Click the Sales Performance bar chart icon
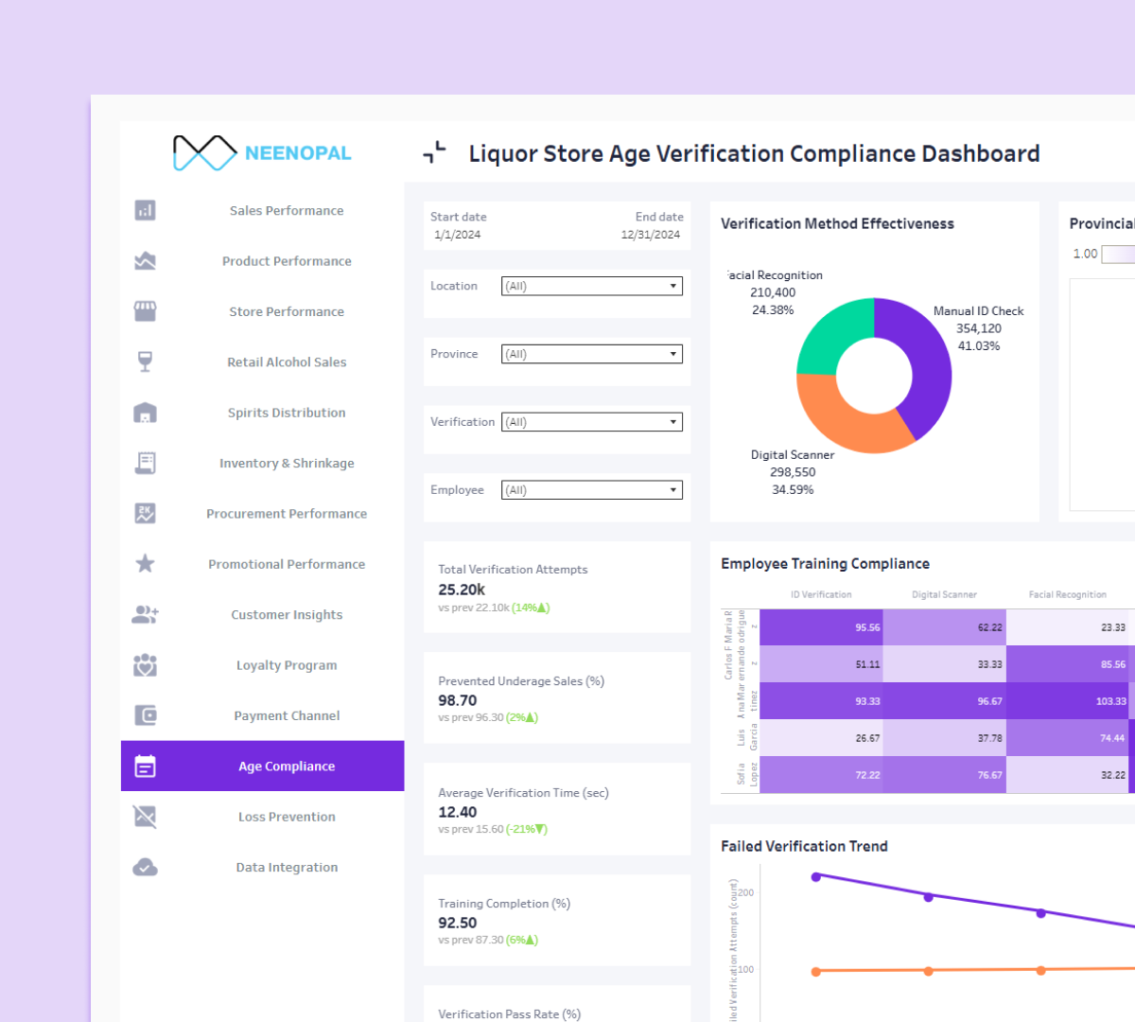 coord(145,210)
